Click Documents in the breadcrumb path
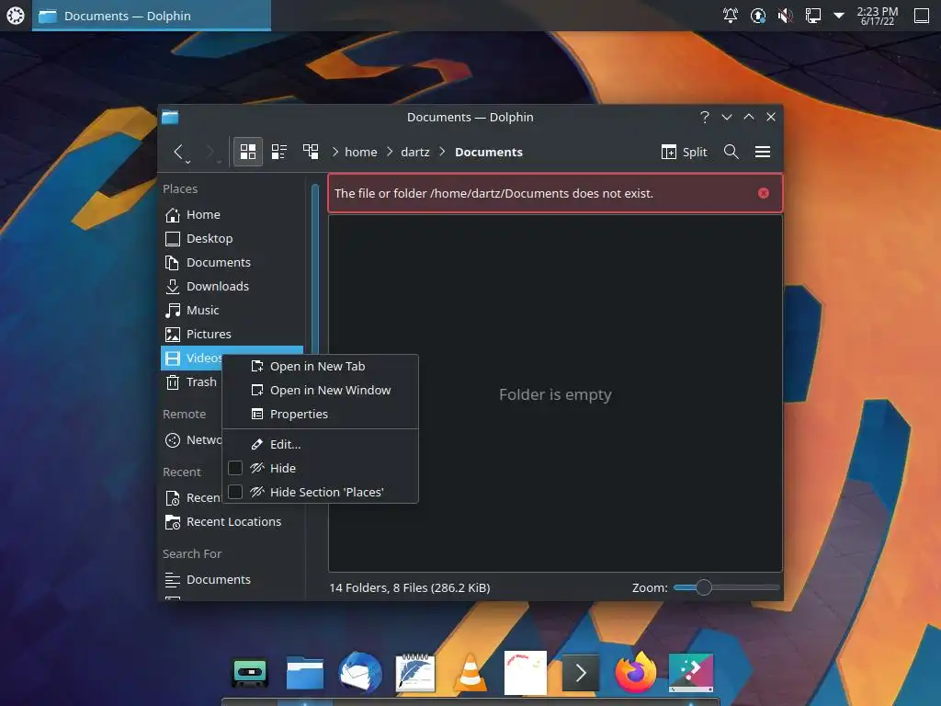Viewport: 941px width, 706px height. (489, 152)
